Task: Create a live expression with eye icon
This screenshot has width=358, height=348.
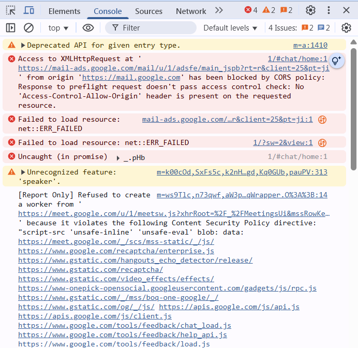Action: click(x=88, y=28)
